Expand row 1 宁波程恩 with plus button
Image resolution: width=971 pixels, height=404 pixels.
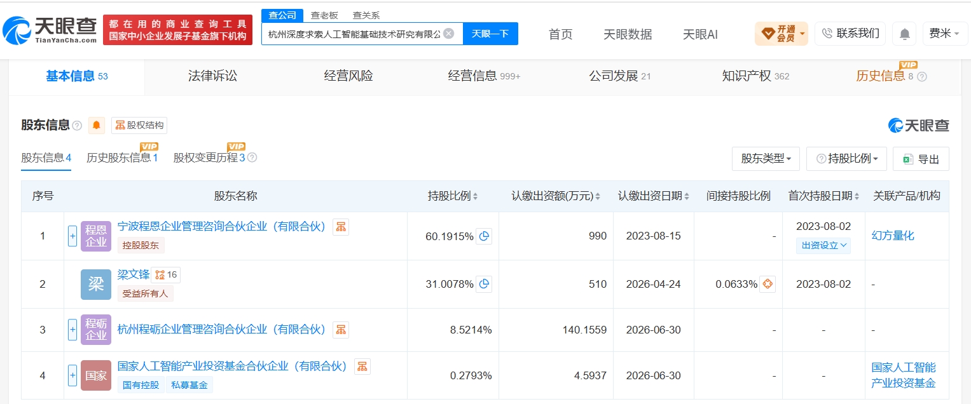tap(72, 236)
